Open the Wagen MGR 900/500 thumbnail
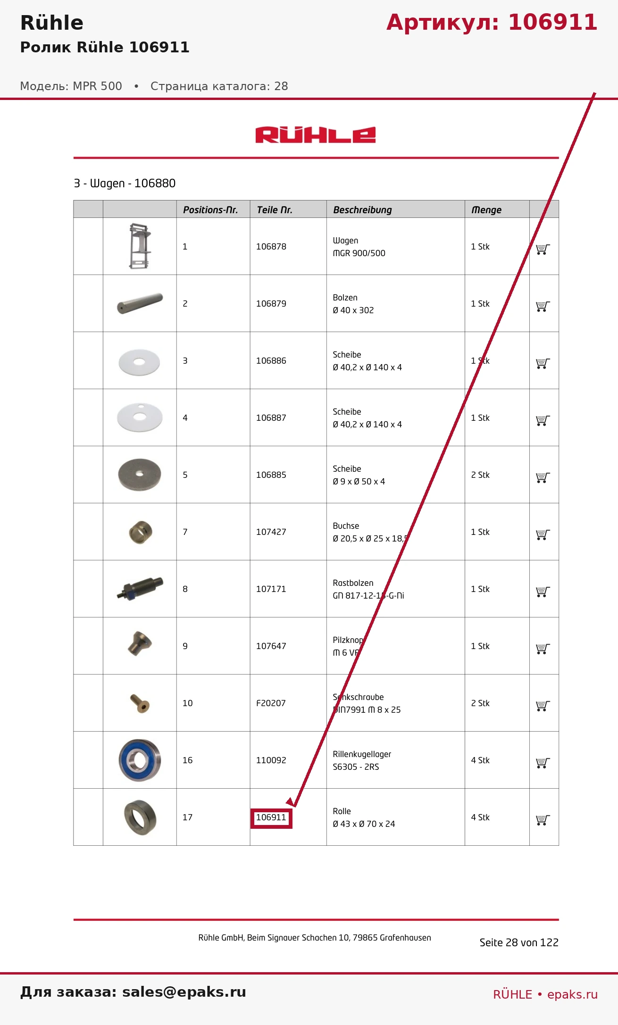This screenshot has width=618, height=1025. coord(140,246)
